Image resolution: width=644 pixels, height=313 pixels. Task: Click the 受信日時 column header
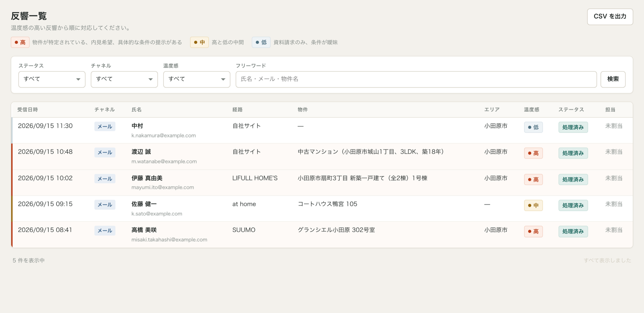tap(28, 109)
